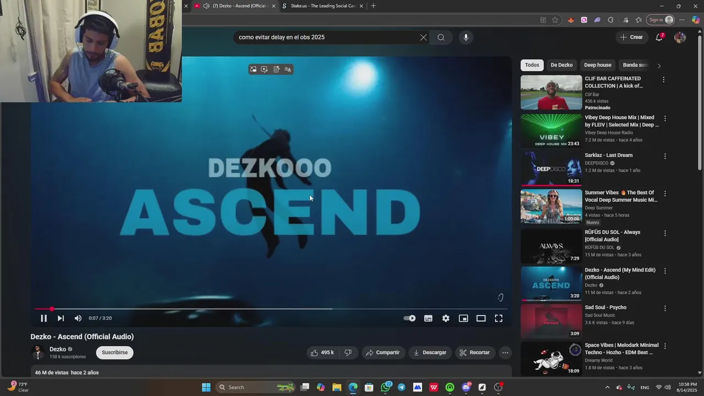Open YouTube notifications bell
This screenshot has width=704, height=396.
659,37
